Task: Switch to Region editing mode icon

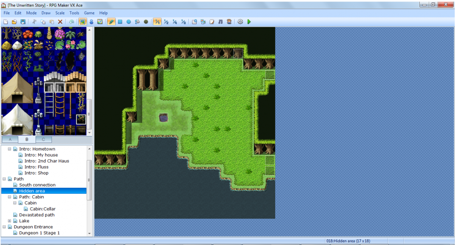Action: click(100, 22)
